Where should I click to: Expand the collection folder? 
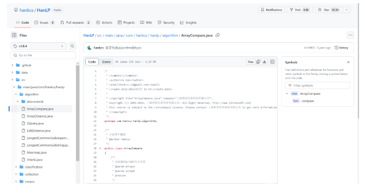point(16,174)
